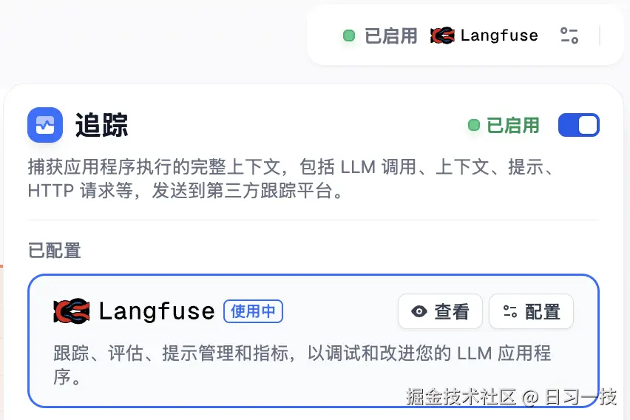Open settings sliders icon in top bar
Viewport: 630px width, 420px height.
[569, 35]
